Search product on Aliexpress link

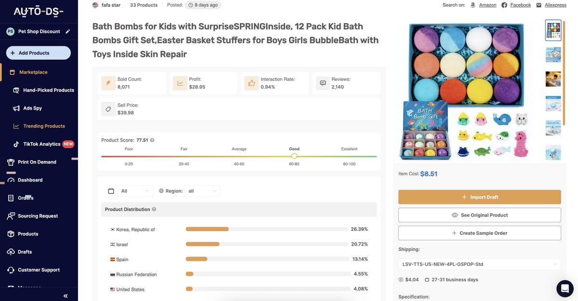point(555,5)
